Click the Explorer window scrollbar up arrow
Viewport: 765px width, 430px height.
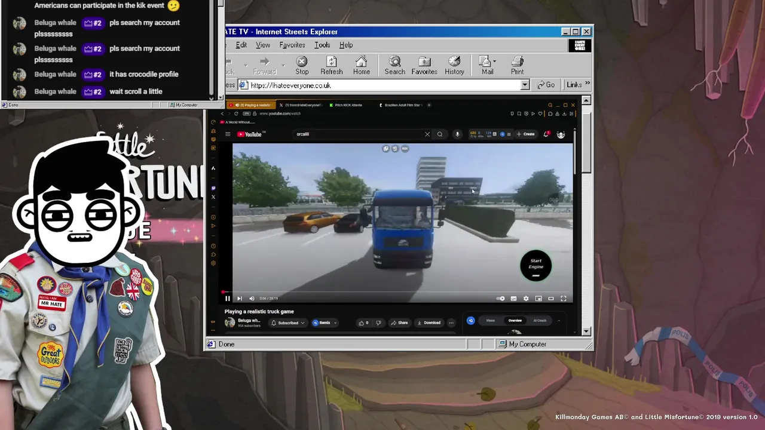click(x=586, y=100)
